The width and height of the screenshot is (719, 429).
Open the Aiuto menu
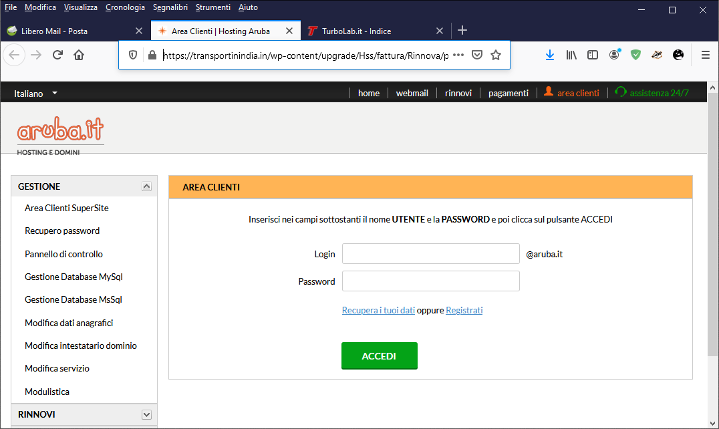coord(248,7)
